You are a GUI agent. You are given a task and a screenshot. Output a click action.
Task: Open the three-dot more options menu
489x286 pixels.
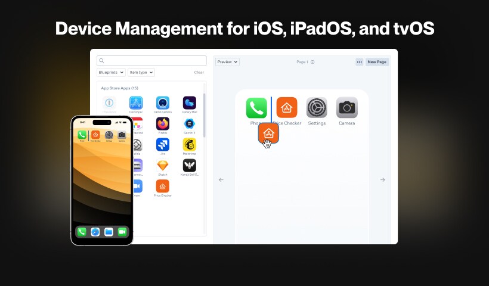coord(359,62)
